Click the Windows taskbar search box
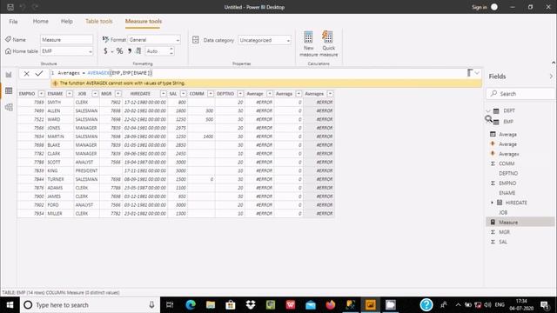Viewport: 557px width, 313px height. tap(90, 305)
